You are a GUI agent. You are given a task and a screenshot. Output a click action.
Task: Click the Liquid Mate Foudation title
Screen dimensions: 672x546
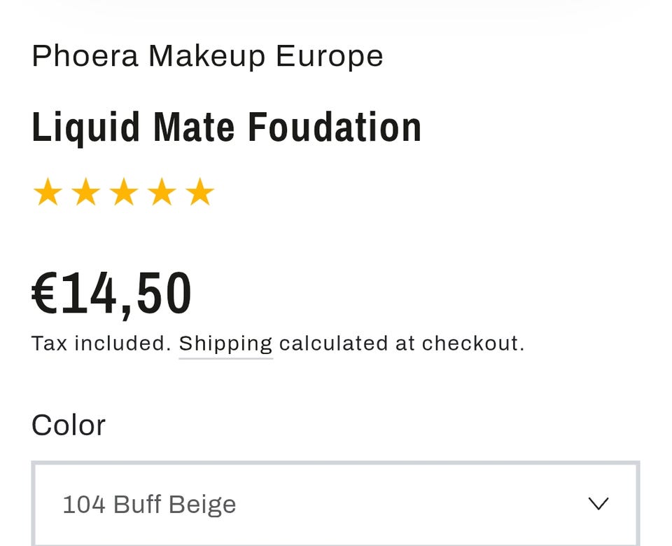coord(226,128)
